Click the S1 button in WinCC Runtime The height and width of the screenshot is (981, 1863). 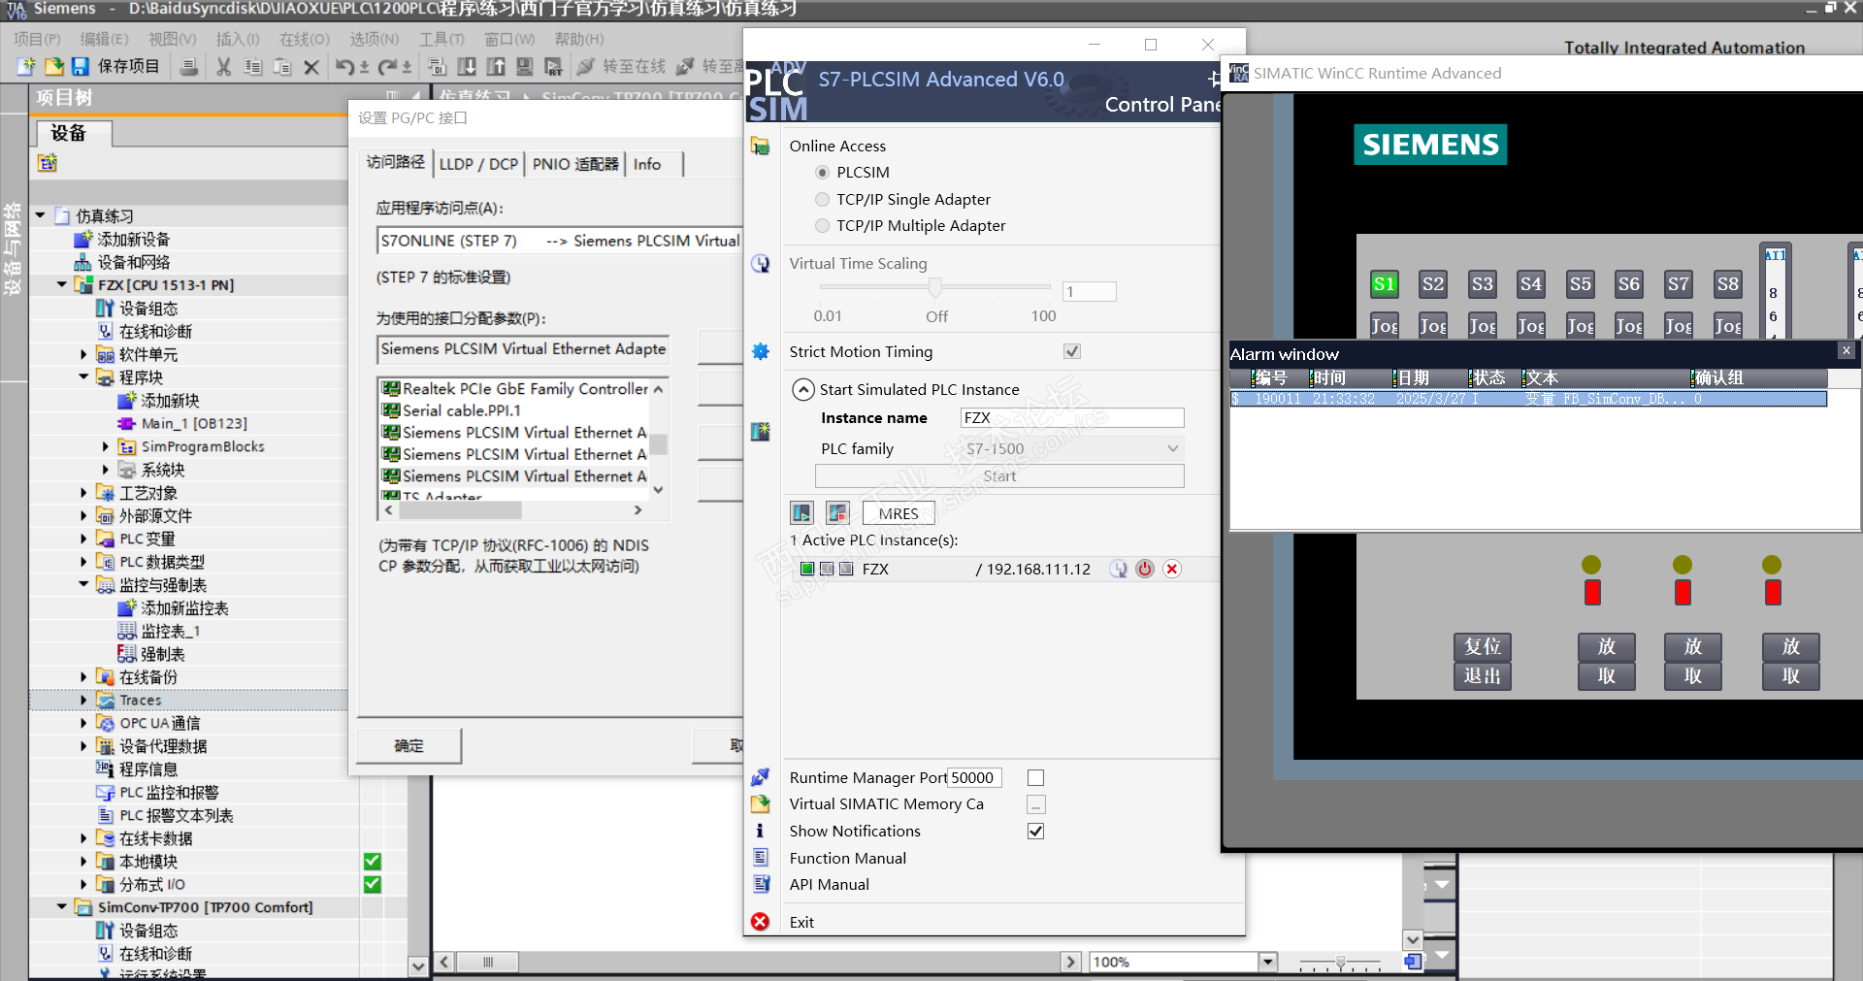1384,284
